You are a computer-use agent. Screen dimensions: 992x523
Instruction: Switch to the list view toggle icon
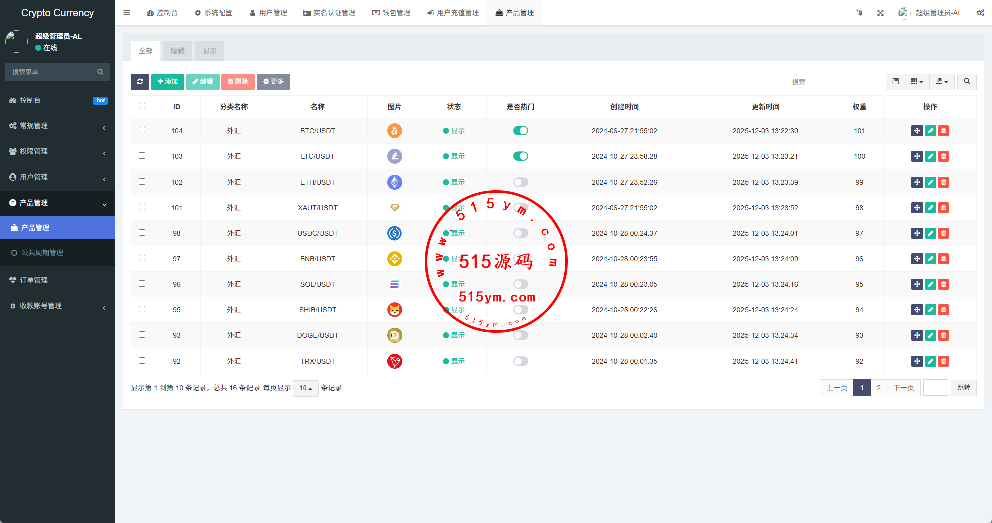[x=895, y=82]
